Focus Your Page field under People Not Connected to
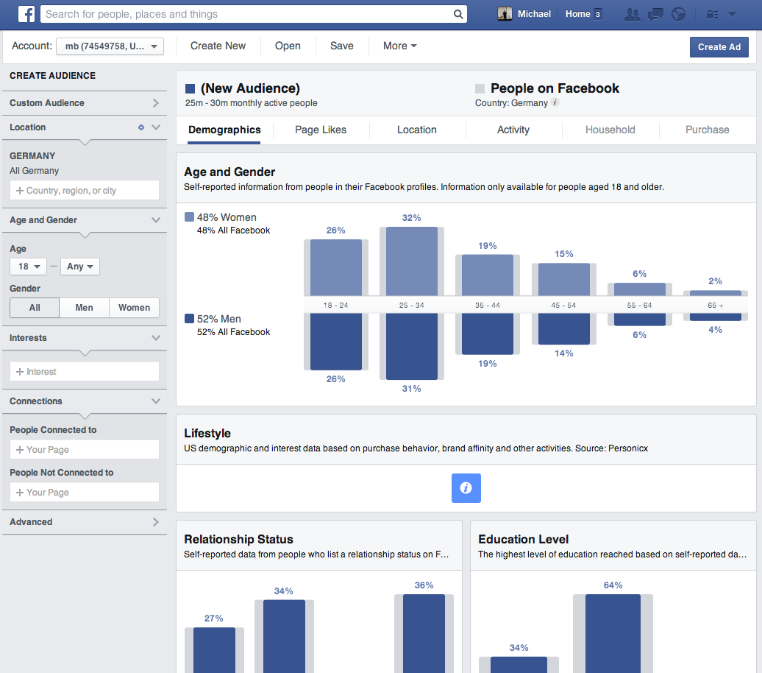762x673 pixels. pyautogui.click(x=85, y=492)
